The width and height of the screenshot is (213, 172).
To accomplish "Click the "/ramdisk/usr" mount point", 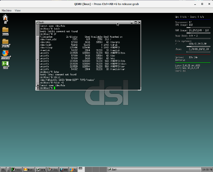I will coord(117,69).
